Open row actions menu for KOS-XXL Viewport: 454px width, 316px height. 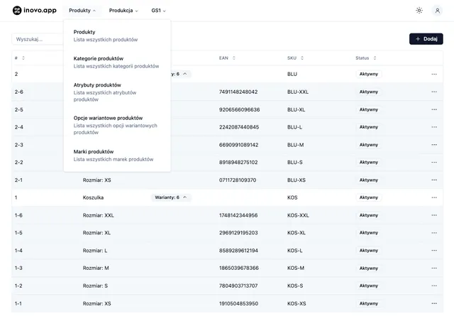[x=434, y=215]
